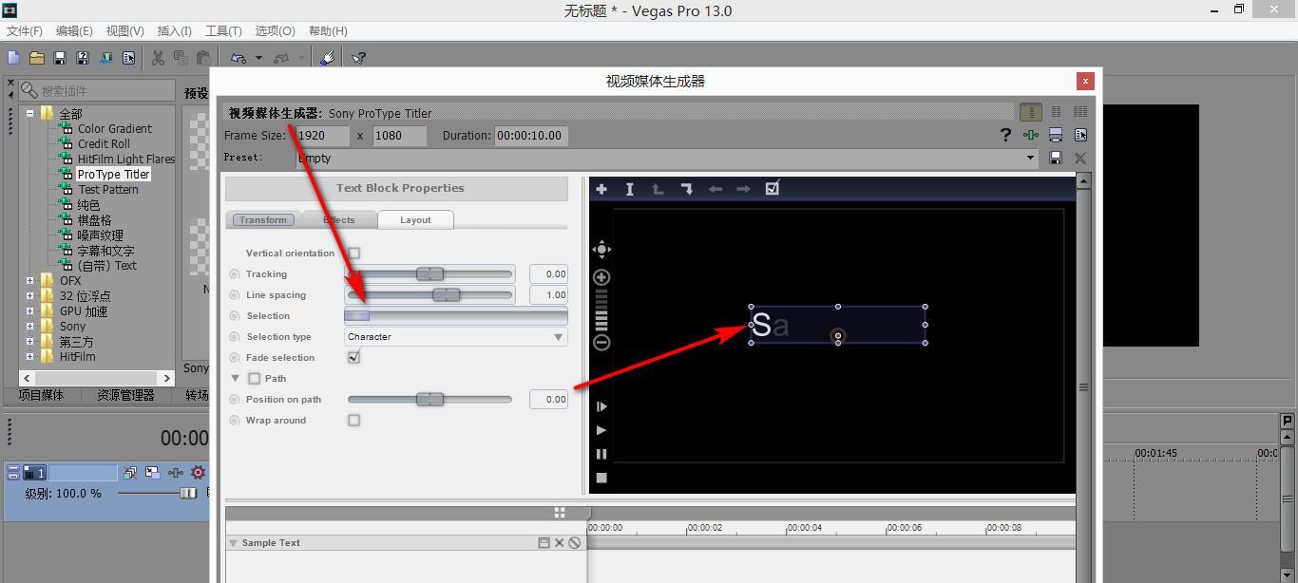Click the What's This help cursor icon
Image resolution: width=1298 pixels, height=583 pixels.
click(x=358, y=58)
